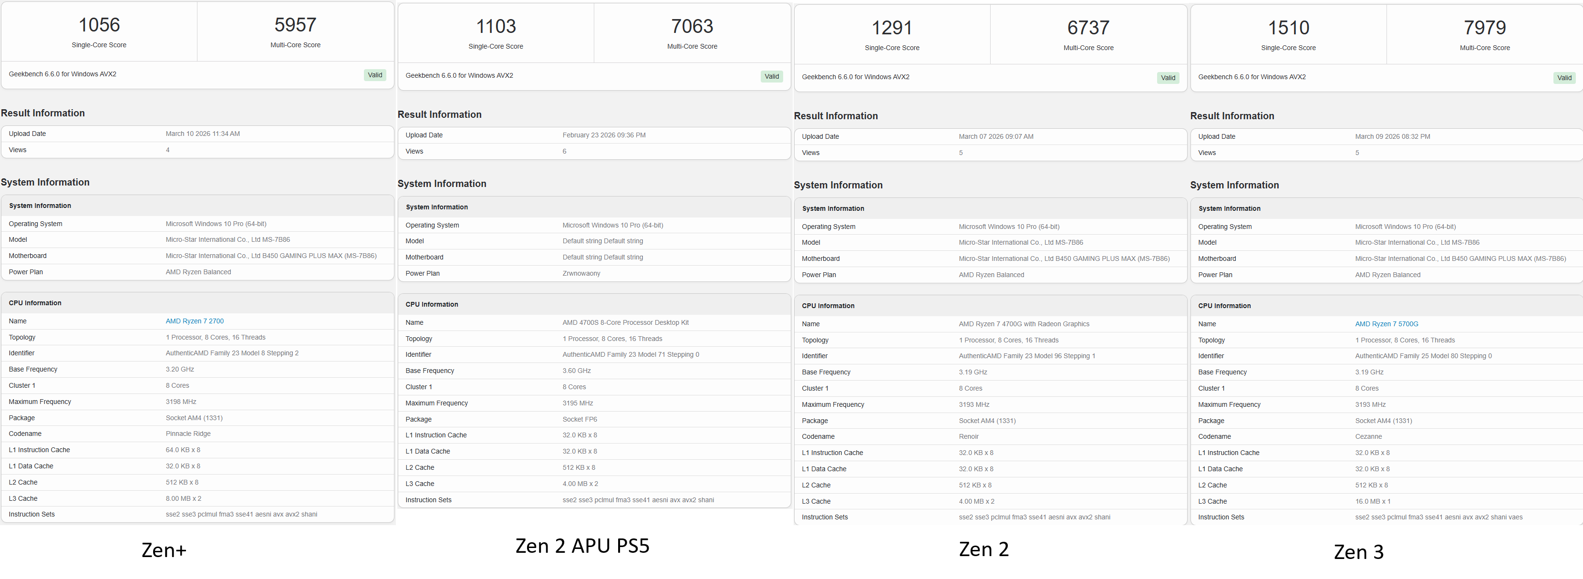Open the AMD Ryzen 7 2700 link
1583x579 pixels.
pyautogui.click(x=194, y=321)
